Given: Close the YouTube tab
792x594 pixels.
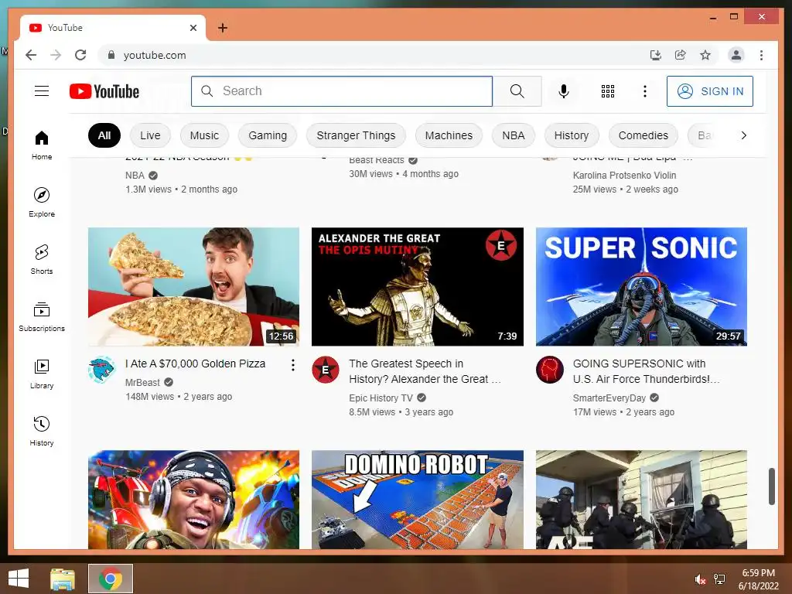Looking at the screenshot, I should (193, 28).
